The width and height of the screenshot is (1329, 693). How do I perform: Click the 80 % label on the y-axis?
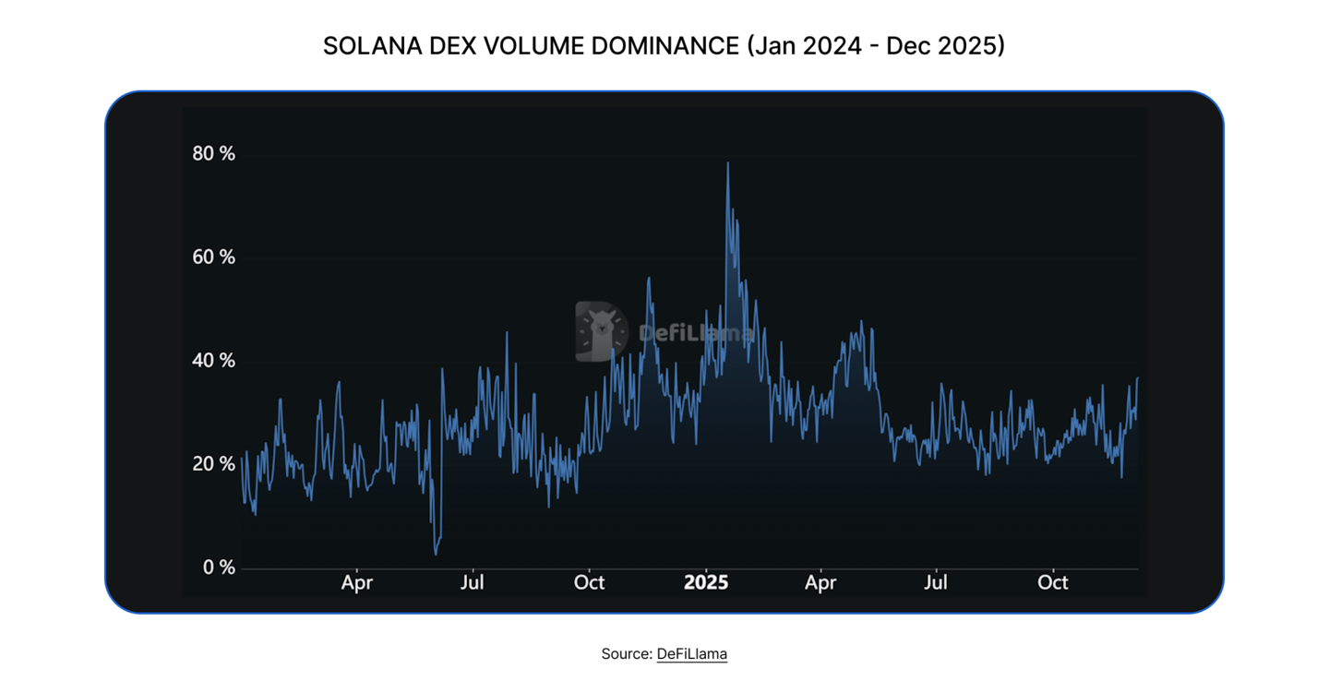coord(213,153)
